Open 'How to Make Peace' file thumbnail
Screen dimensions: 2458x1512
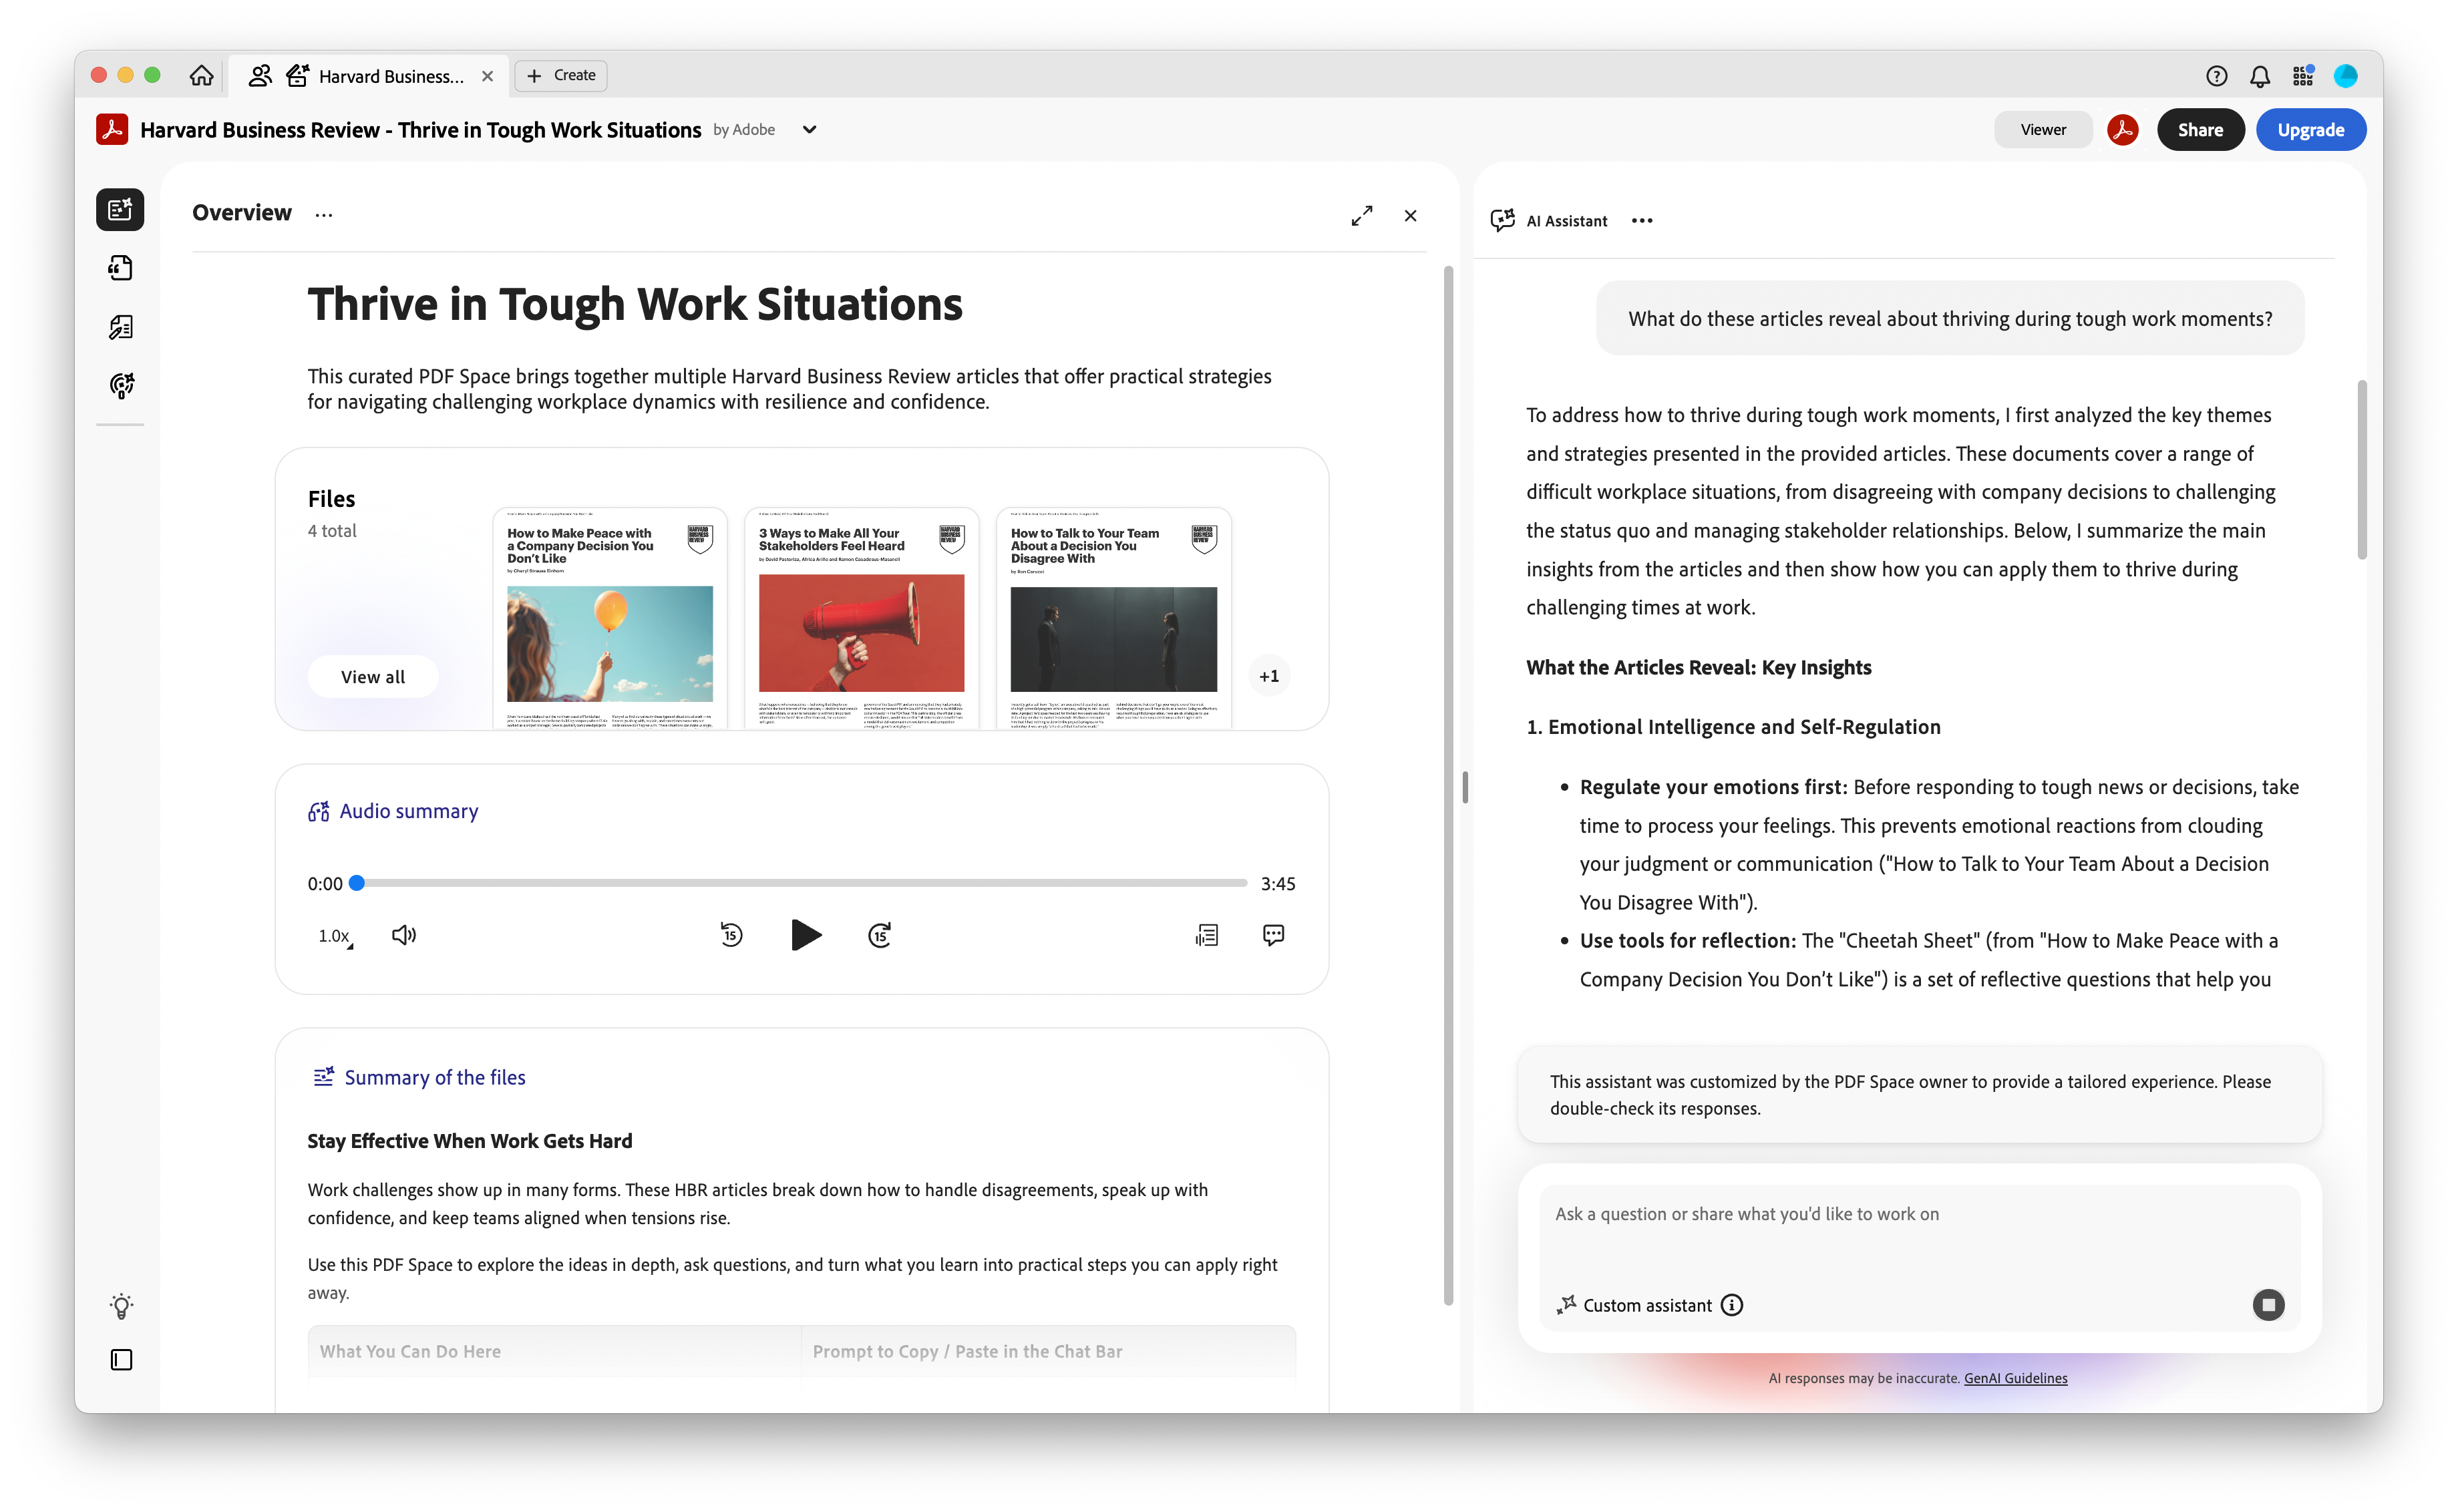pos(610,619)
